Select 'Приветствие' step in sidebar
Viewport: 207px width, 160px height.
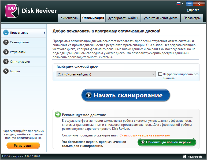[24, 33]
